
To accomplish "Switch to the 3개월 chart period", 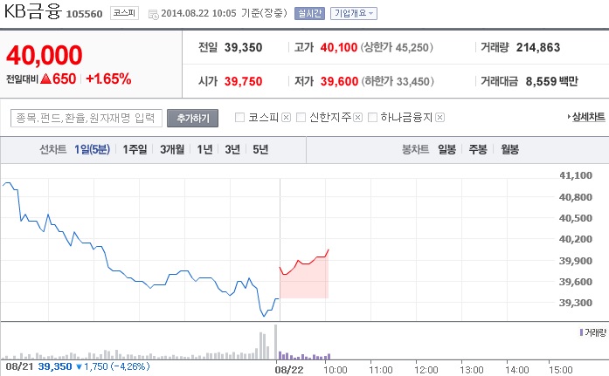I will coord(171,149).
